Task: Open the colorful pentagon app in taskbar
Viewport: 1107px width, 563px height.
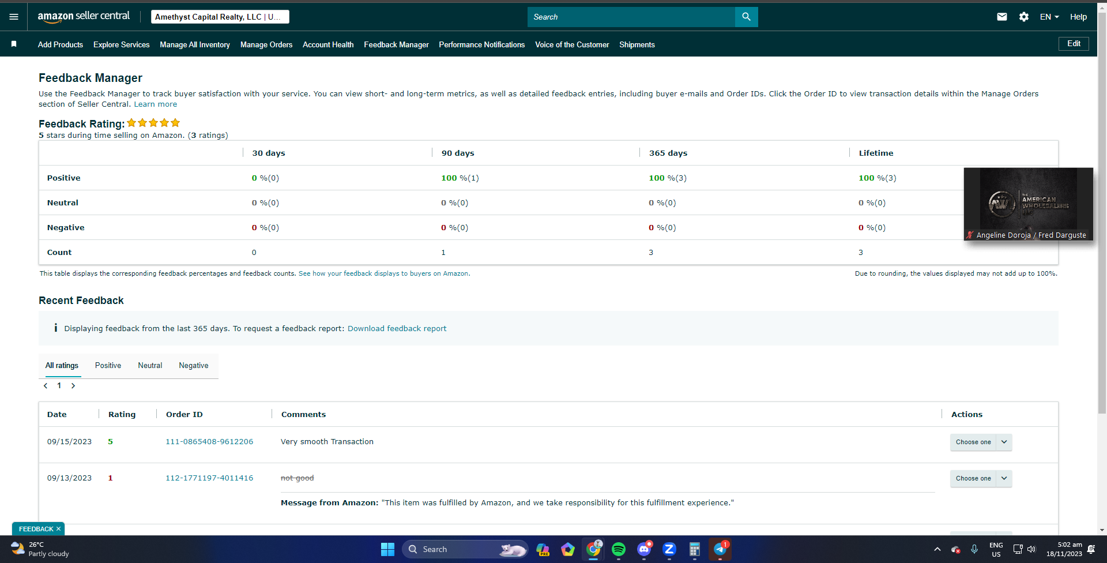Action: 568,549
